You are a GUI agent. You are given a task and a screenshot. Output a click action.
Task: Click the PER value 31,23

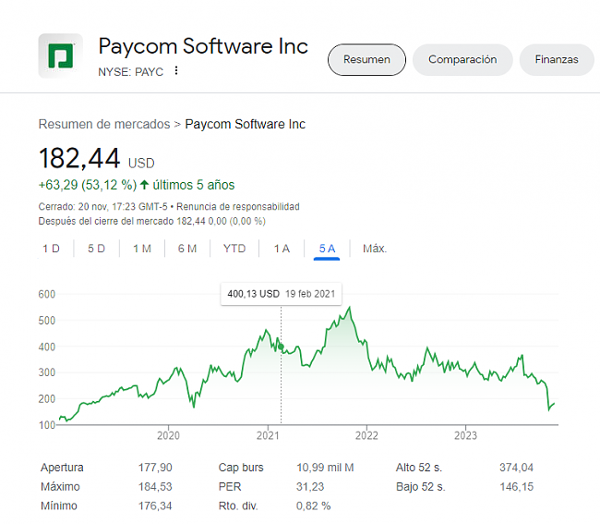tap(310, 487)
